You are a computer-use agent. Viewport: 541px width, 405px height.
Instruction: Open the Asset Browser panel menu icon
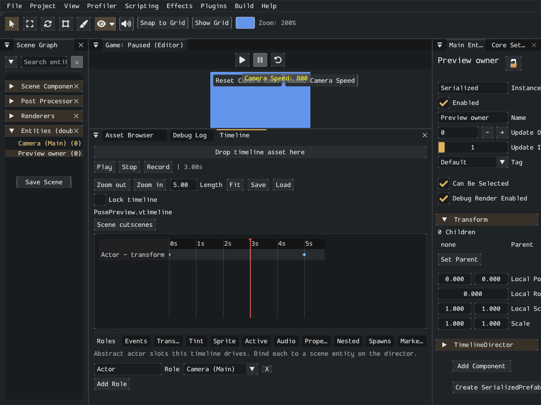coord(96,135)
